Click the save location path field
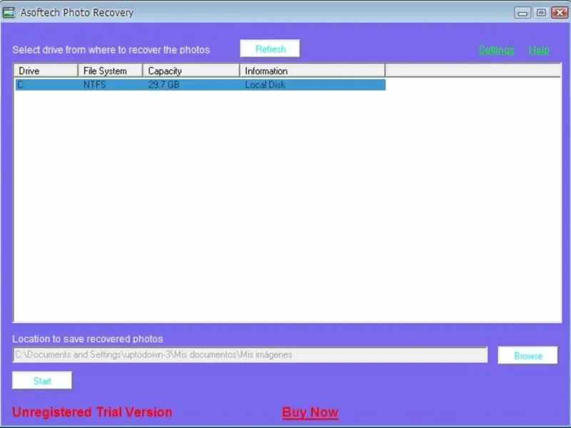The height and width of the screenshot is (428, 571). (x=251, y=355)
